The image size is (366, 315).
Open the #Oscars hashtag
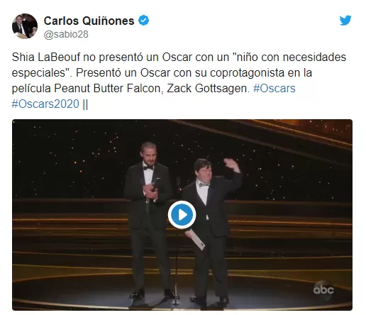(274, 89)
